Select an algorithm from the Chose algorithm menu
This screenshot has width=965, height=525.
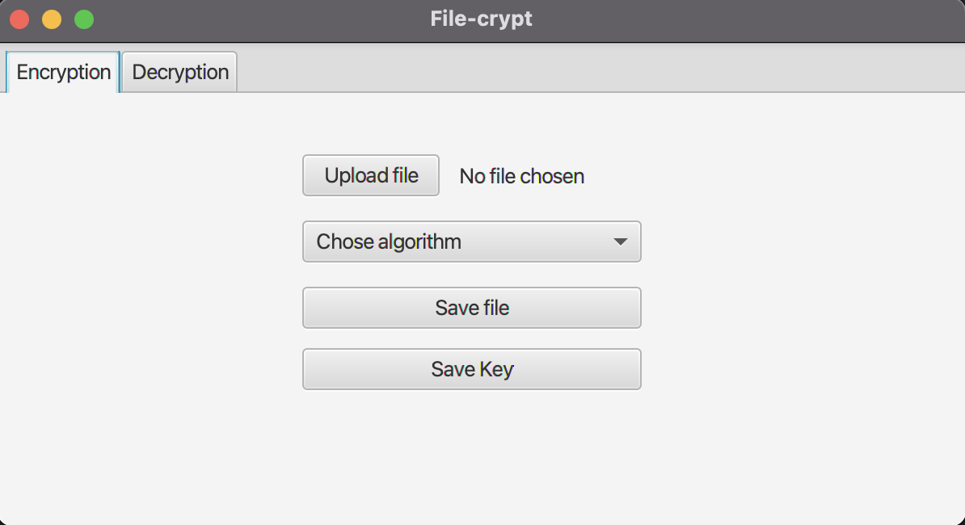pyautogui.click(x=471, y=241)
